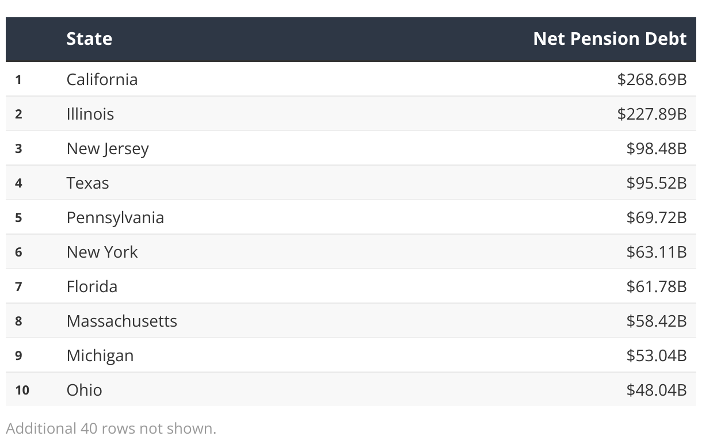Click New York in the State column
Screen dimensions: 702x444
click(x=102, y=252)
